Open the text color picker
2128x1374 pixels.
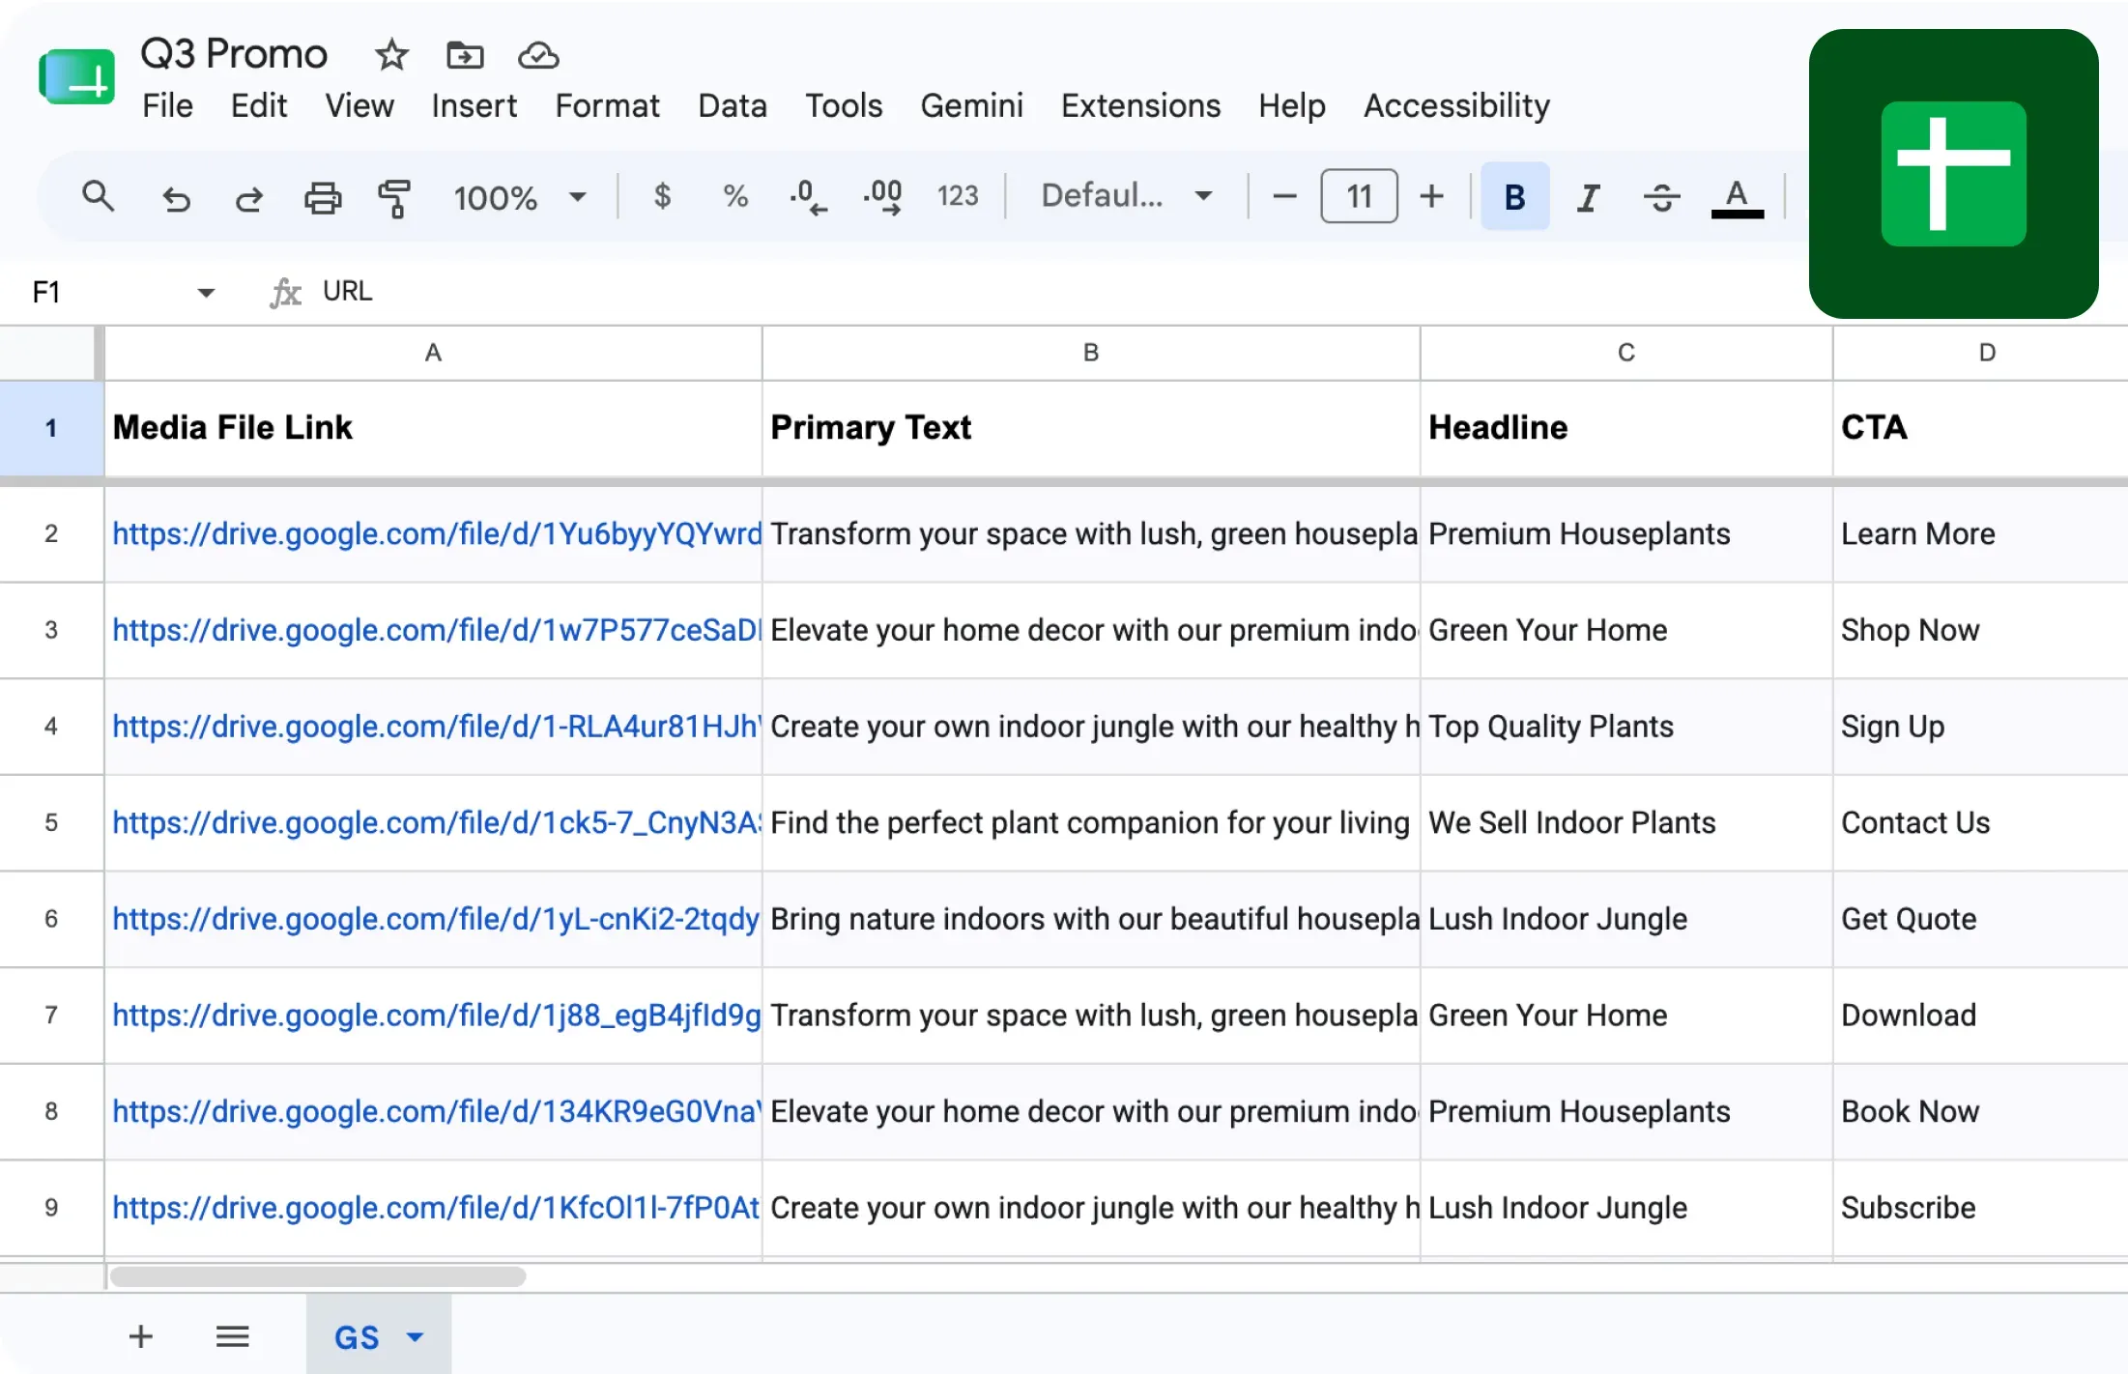[x=1737, y=198]
